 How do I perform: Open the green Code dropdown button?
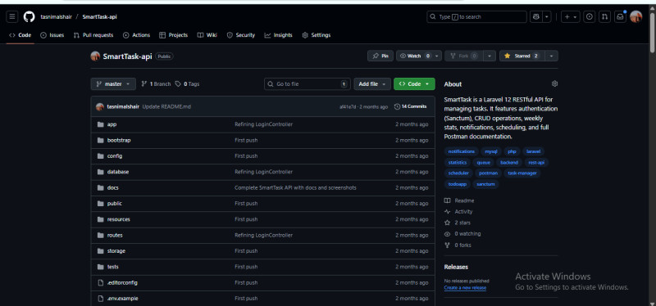(x=414, y=84)
